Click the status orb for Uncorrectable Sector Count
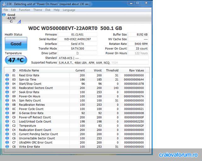The width and height of the screenshot is (202, 161). [7, 138]
